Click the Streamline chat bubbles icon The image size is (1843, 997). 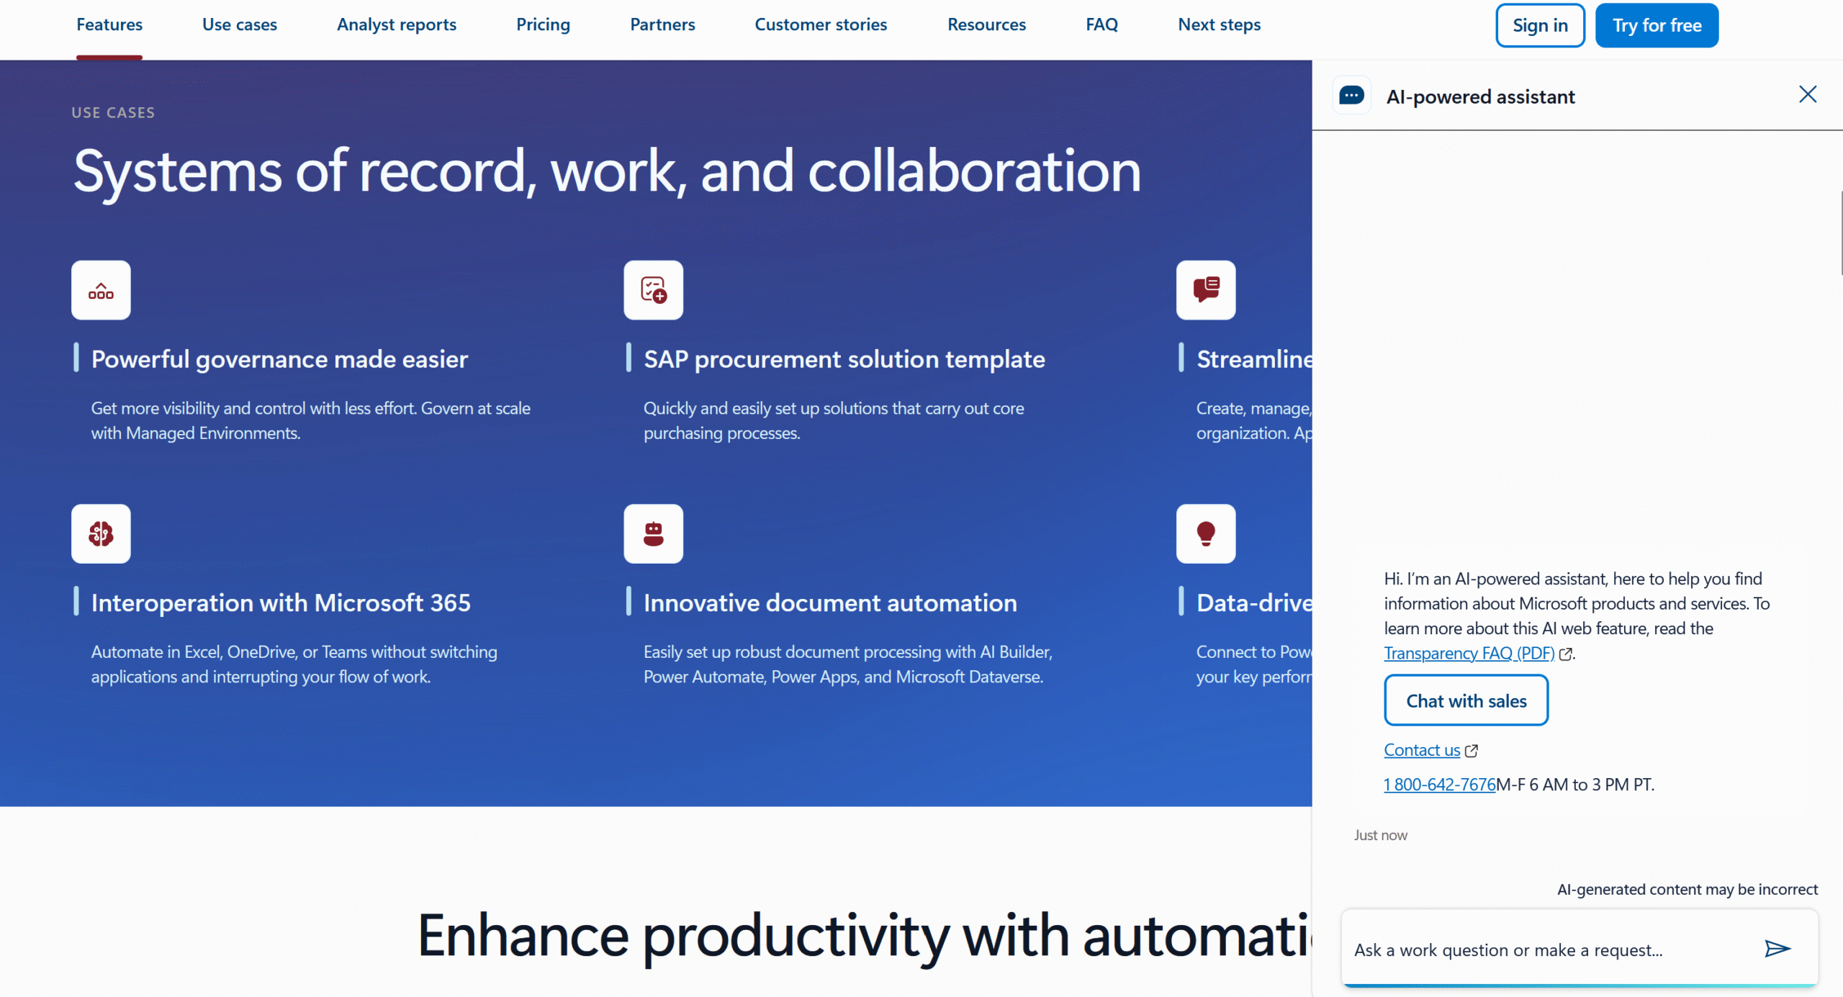[1206, 290]
